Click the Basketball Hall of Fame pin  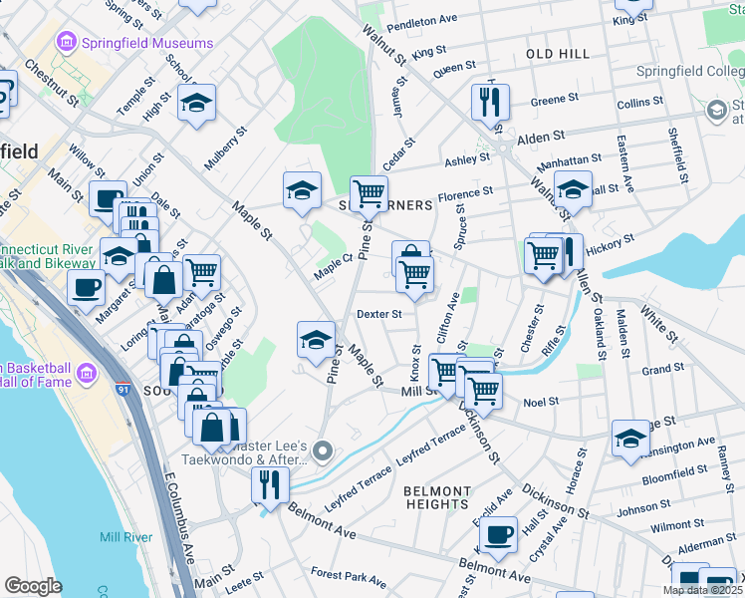pyautogui.click(x=86, y=376)
